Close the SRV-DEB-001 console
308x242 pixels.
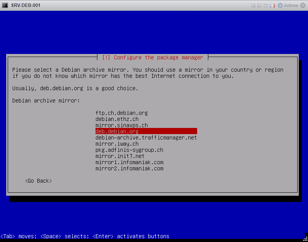(x=303, y=5)
